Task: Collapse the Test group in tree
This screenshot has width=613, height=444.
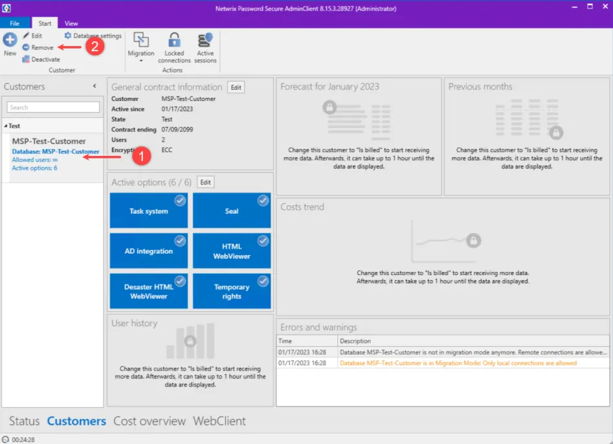Action: (x=5, y=126)
